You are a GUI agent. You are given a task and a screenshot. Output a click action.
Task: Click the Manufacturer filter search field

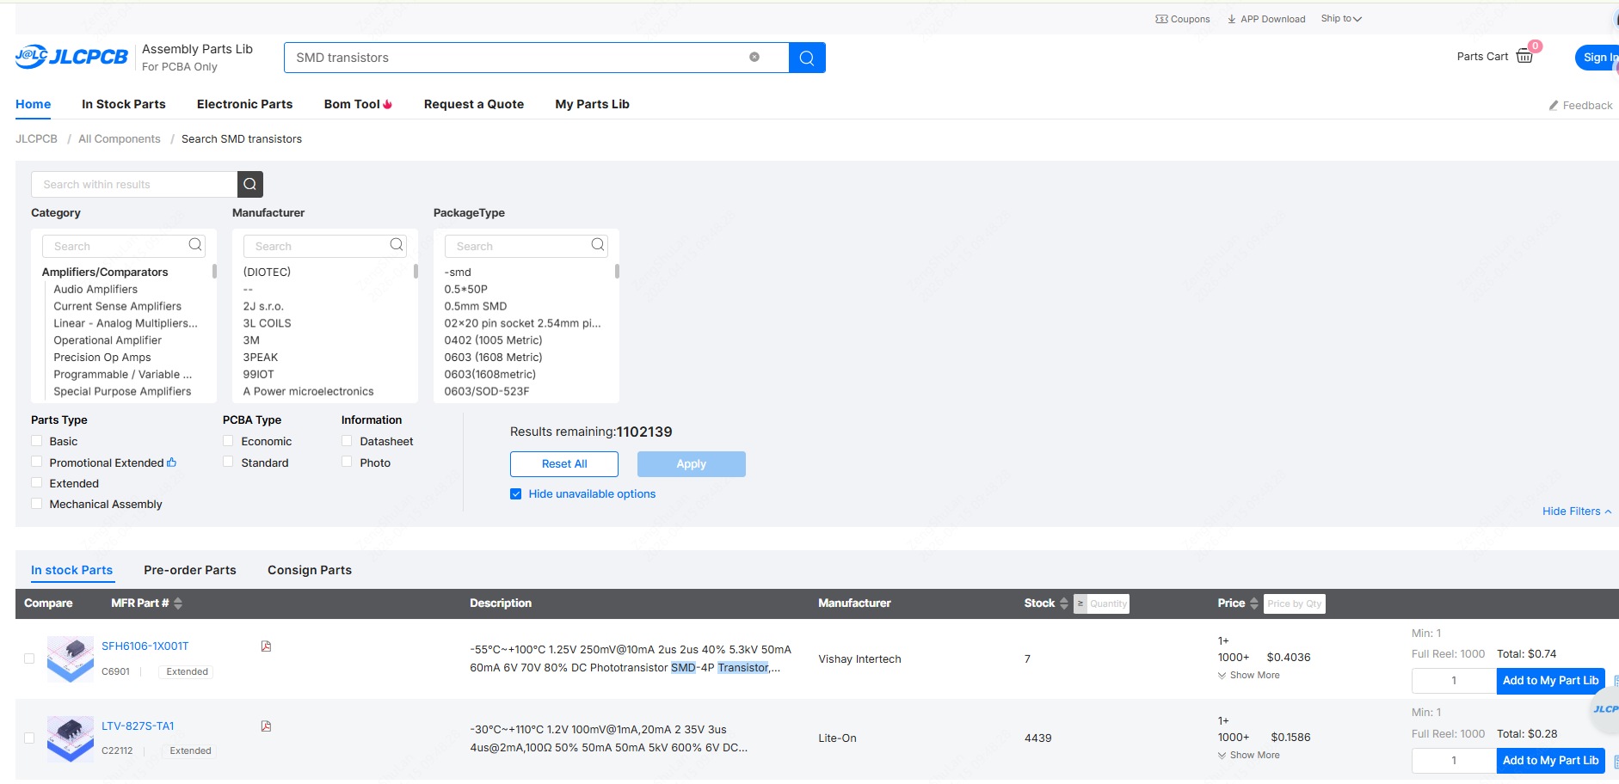pyautogui.click(x=317, y=246)
